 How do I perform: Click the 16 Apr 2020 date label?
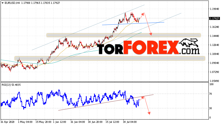pyautogui.click(x=8, y=122)
